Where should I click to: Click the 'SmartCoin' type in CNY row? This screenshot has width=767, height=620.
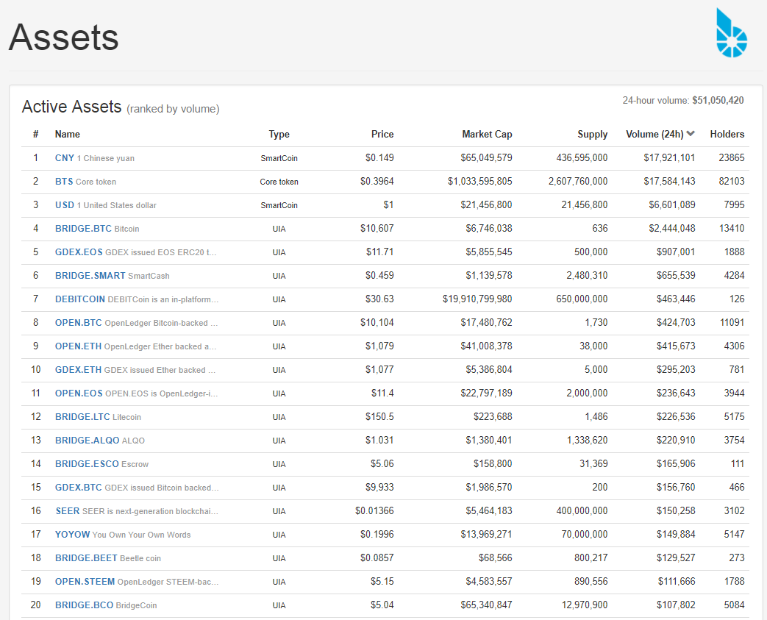(279, 158)
